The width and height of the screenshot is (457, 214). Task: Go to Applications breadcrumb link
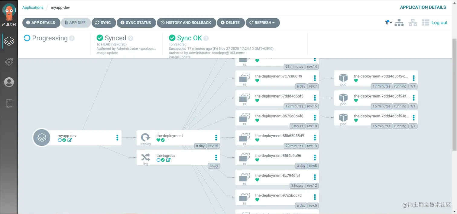[33, 7]
